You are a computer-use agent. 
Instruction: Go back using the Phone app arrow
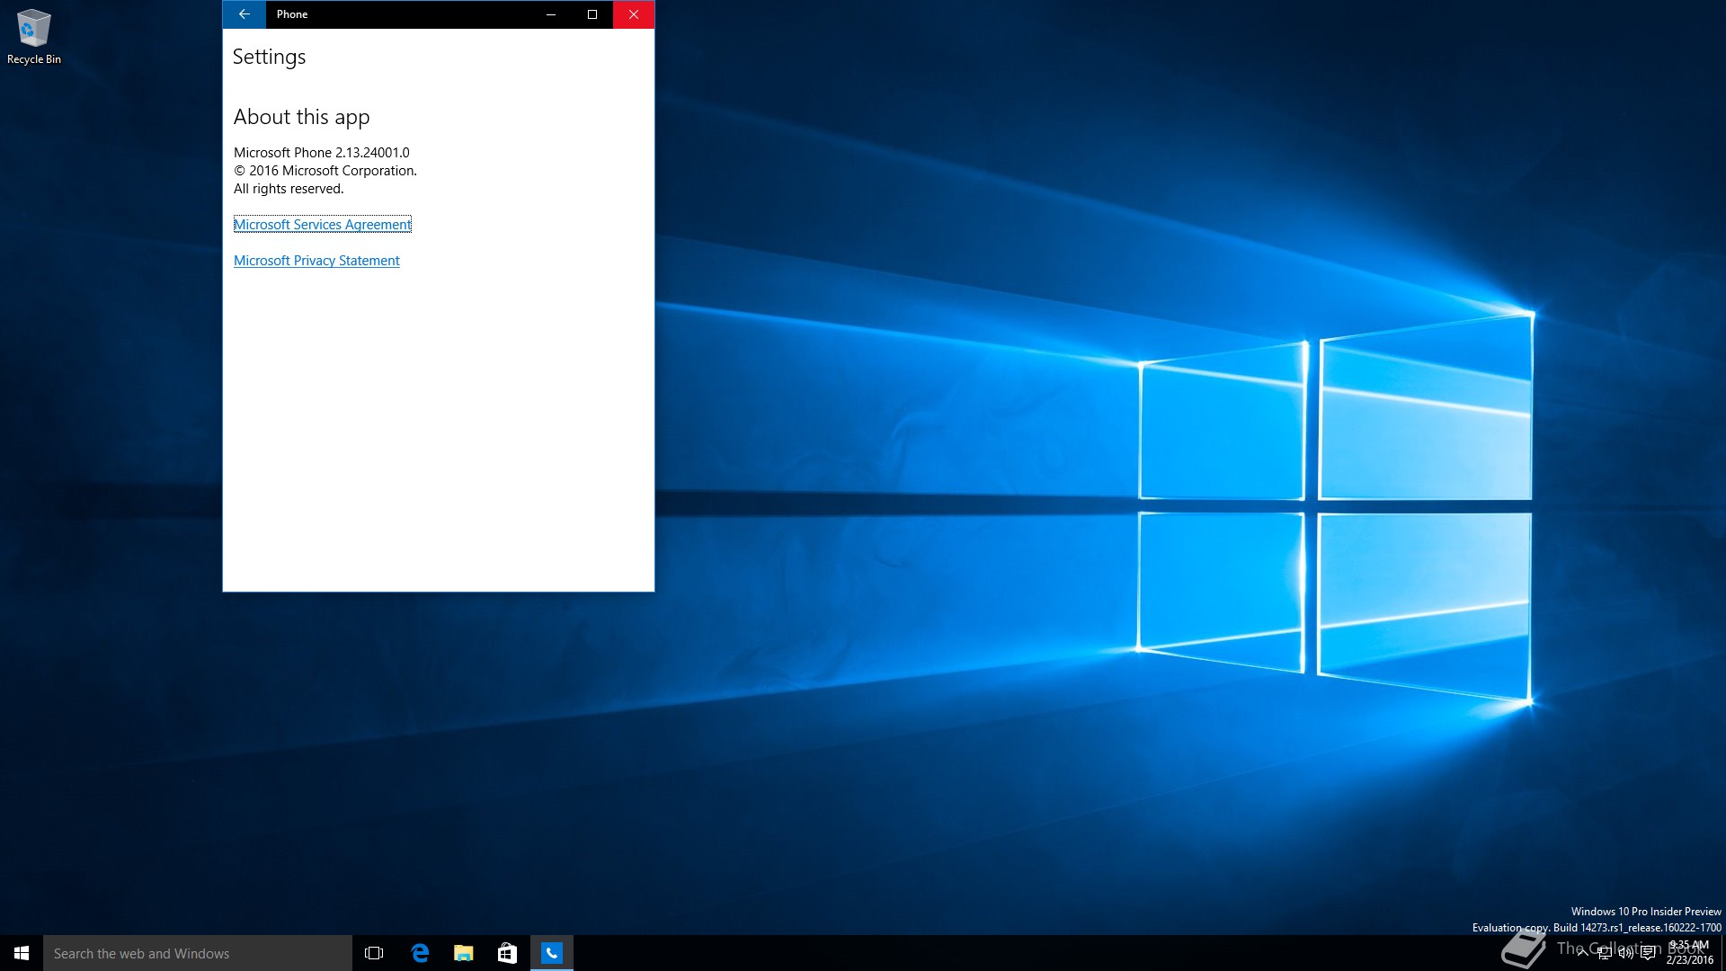(x=244, y=14)
